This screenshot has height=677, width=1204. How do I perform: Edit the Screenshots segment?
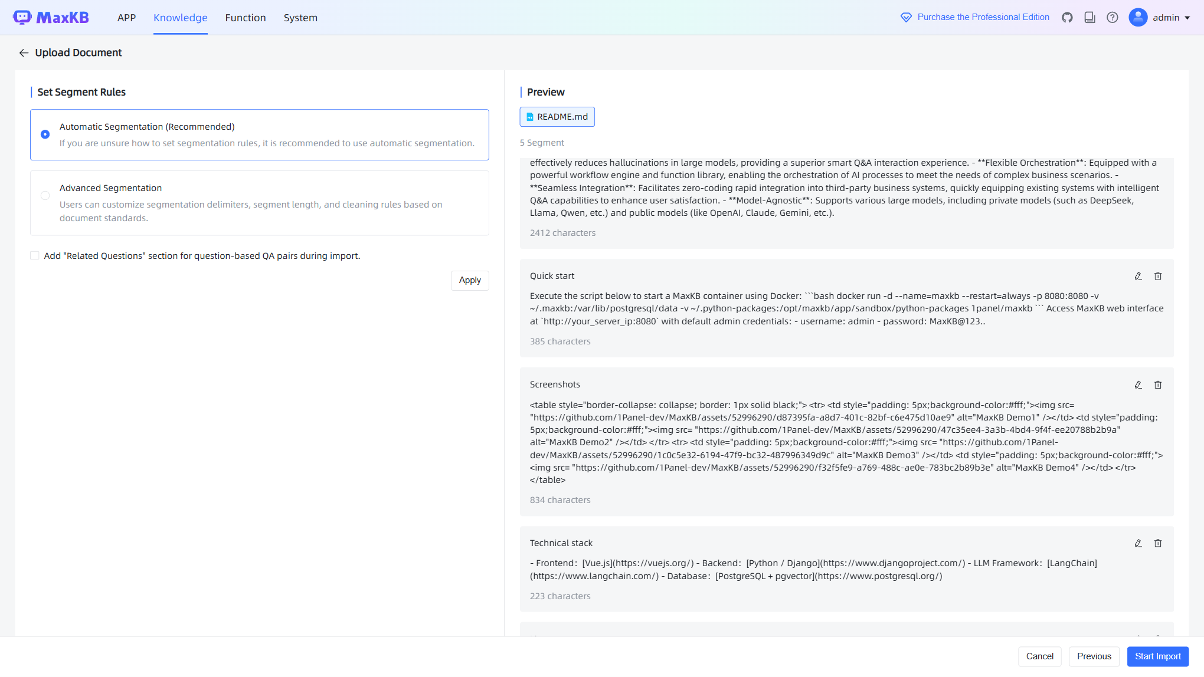(1138, 385)
